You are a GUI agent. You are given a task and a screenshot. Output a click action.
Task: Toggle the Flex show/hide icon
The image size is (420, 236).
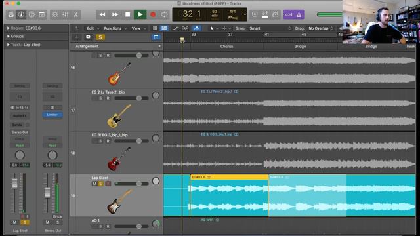tap(185, 28)
